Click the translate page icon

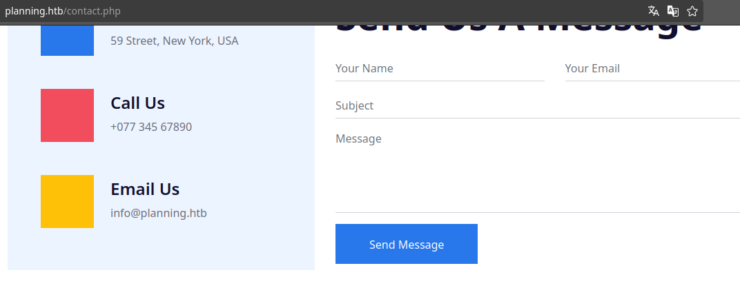point(653,11)
